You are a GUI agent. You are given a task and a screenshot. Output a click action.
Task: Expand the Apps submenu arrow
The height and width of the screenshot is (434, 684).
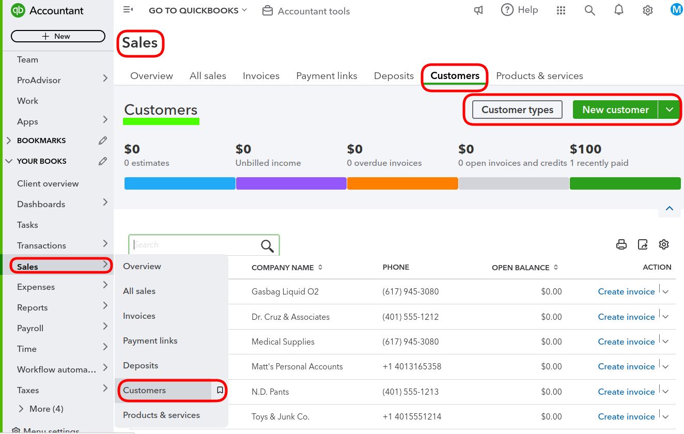tap(105, 120)
